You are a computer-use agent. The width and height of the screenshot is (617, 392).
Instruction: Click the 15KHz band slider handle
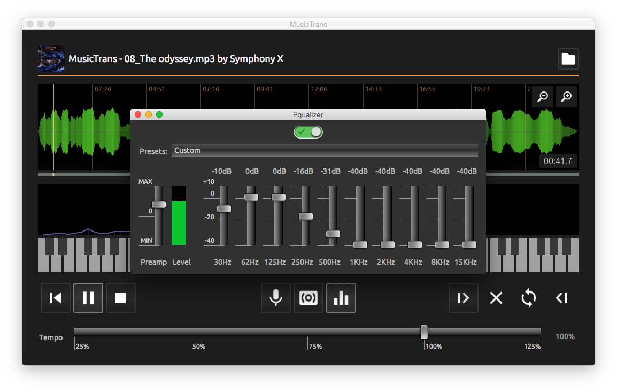[469, 245]
